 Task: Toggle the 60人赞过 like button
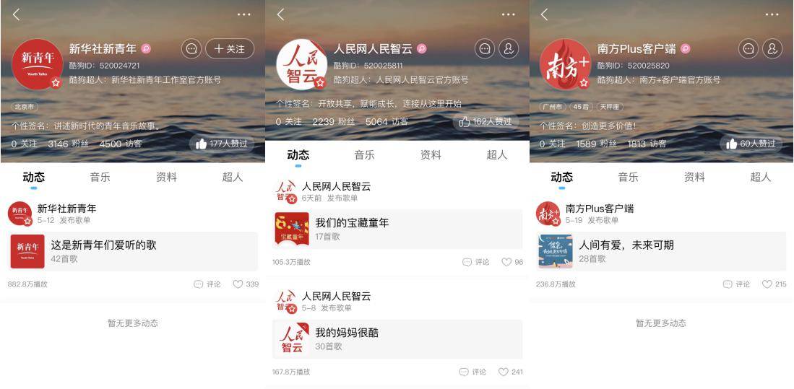click(751, 144)
